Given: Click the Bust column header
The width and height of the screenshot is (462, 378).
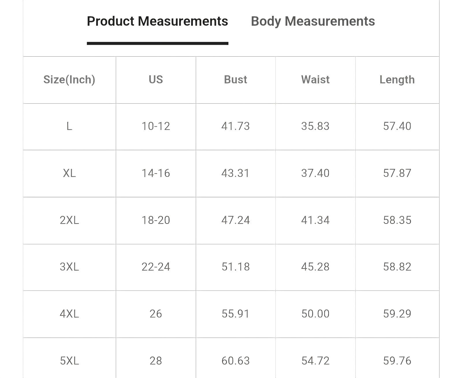Looking at the screenshot, I should click(236, 80).
